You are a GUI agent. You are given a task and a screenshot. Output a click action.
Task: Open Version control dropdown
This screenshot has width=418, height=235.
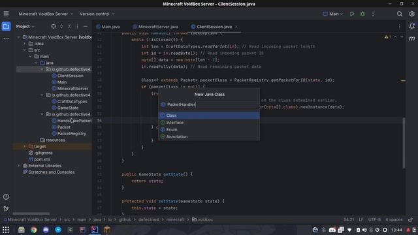point(97,14)
